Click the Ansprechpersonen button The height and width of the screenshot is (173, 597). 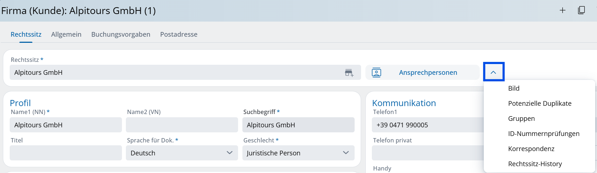click(423, 72)
